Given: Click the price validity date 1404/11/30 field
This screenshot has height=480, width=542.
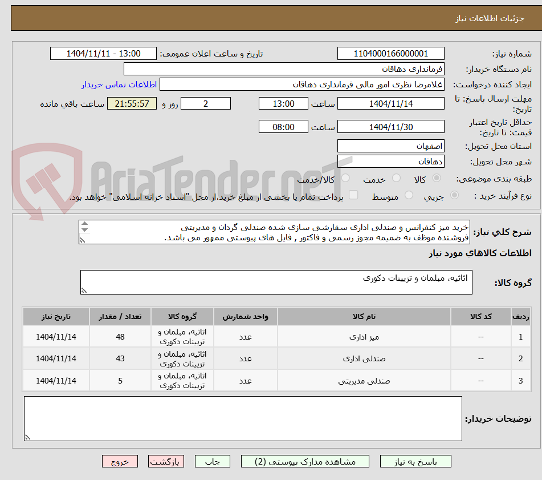Looking at the screenshot, I should click(x=390, y=127).
